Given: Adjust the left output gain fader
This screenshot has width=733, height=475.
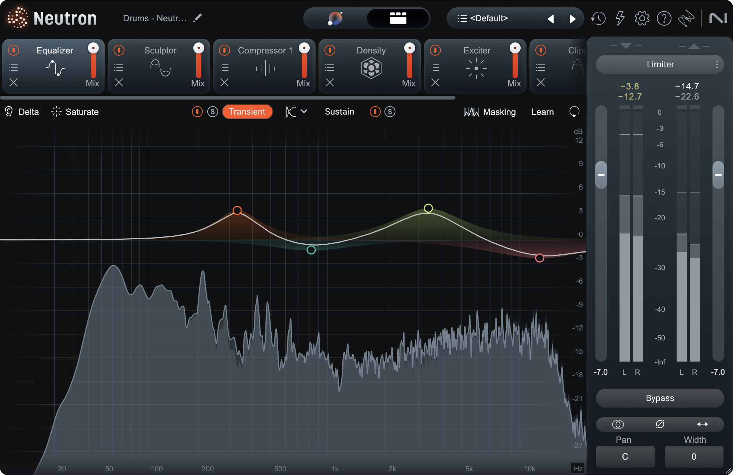Looking at the screenshot, I should (x=601, y=175).
